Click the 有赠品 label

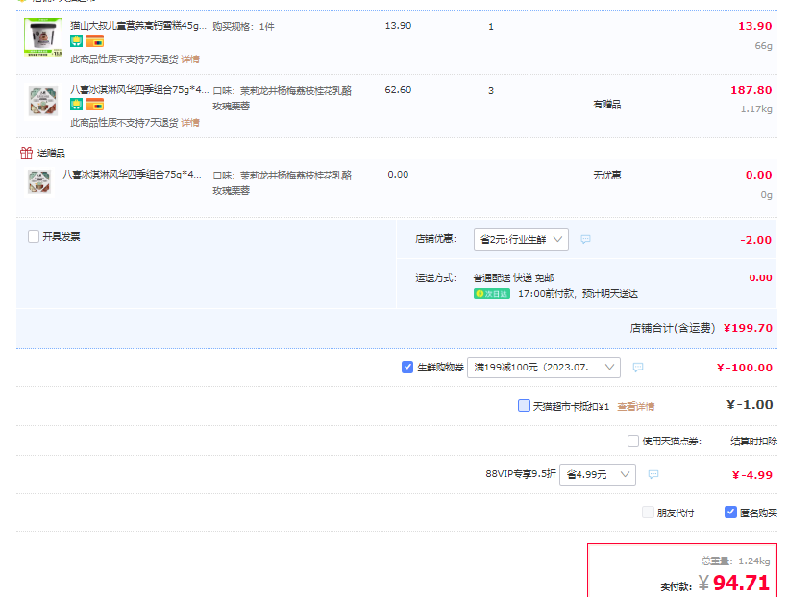(x=607, y=105)
